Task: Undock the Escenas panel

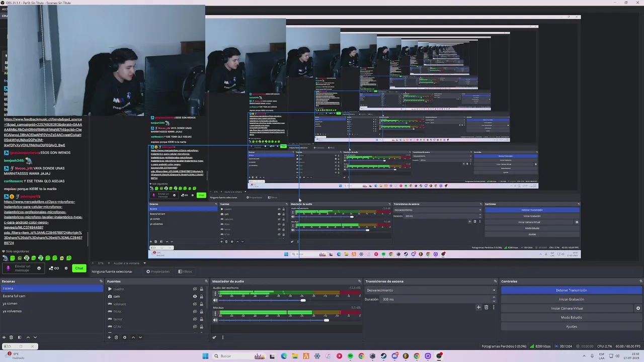Action: point(101,281)
